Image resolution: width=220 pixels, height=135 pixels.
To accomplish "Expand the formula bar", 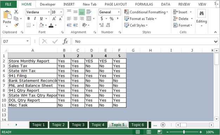I will pos(216,41).
